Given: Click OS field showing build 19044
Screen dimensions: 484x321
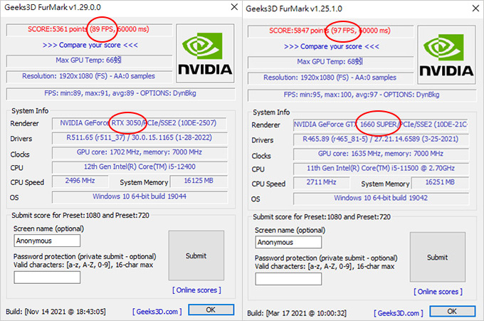Looking at the screenshot, I should [139, 197].
